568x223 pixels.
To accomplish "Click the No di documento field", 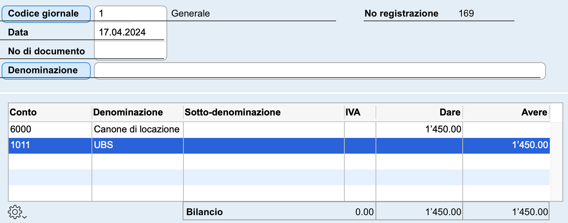I will coord(130,51).
